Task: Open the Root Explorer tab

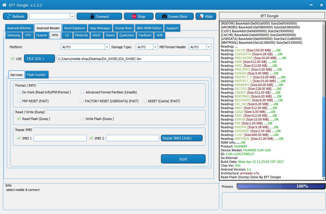Action: click(x=75, y=28)
